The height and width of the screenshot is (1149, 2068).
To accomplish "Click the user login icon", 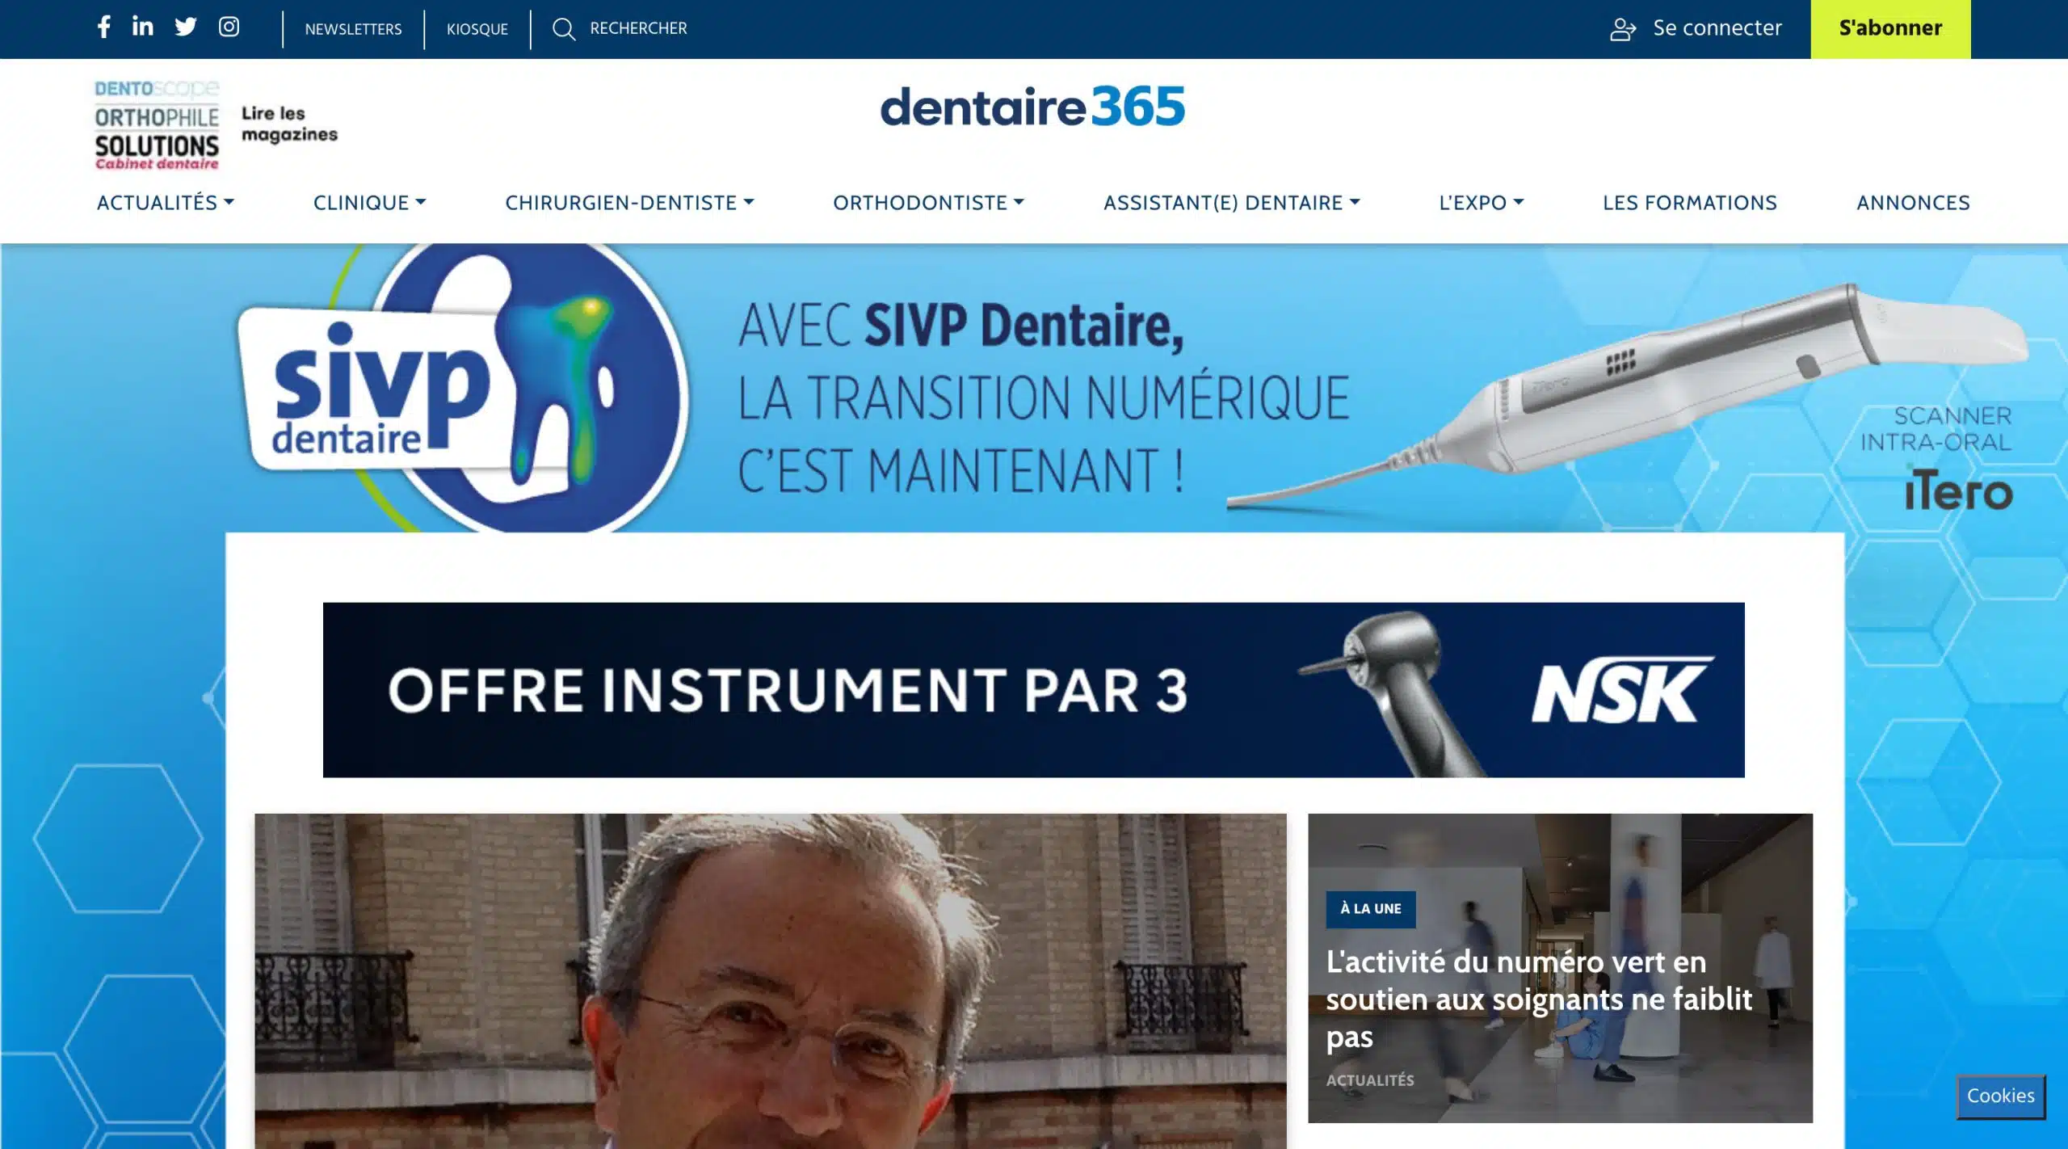I will (x=1623, y=29).
